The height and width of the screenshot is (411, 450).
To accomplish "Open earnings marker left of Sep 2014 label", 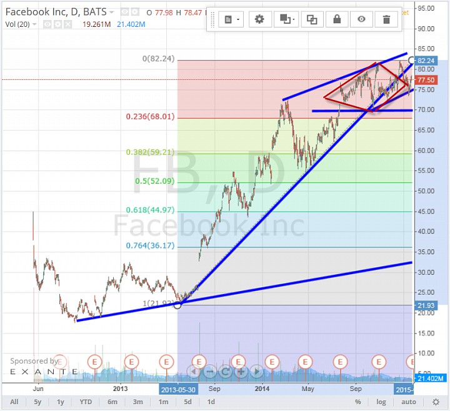I will pyautogui.click(x=341, y=362).
